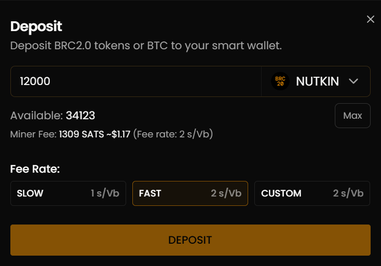381x266 pixels.
Task: Click the "2 s/Vb" value in CUSTOM
Action: [348, 193]
